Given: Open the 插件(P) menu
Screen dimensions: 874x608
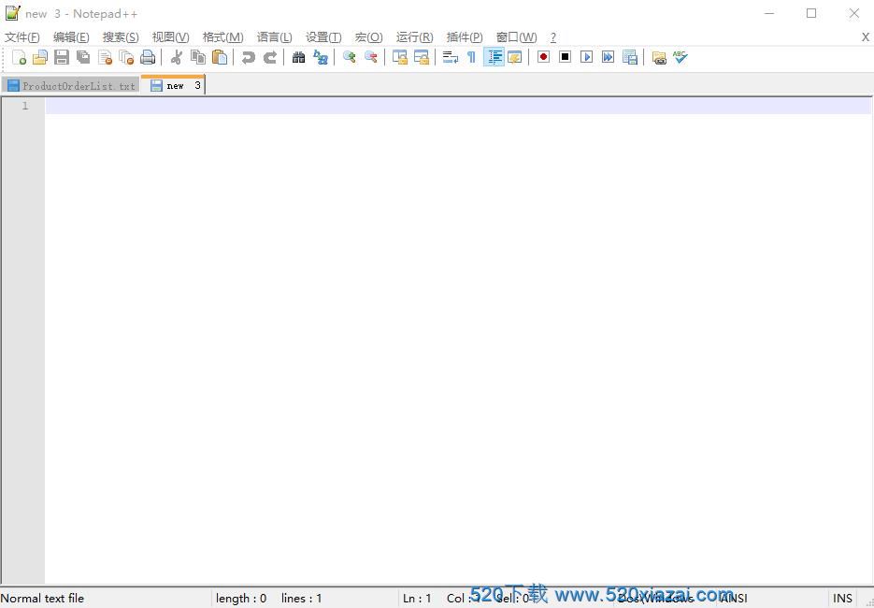Looking at the screenshot, I should (x=465, y=37).
